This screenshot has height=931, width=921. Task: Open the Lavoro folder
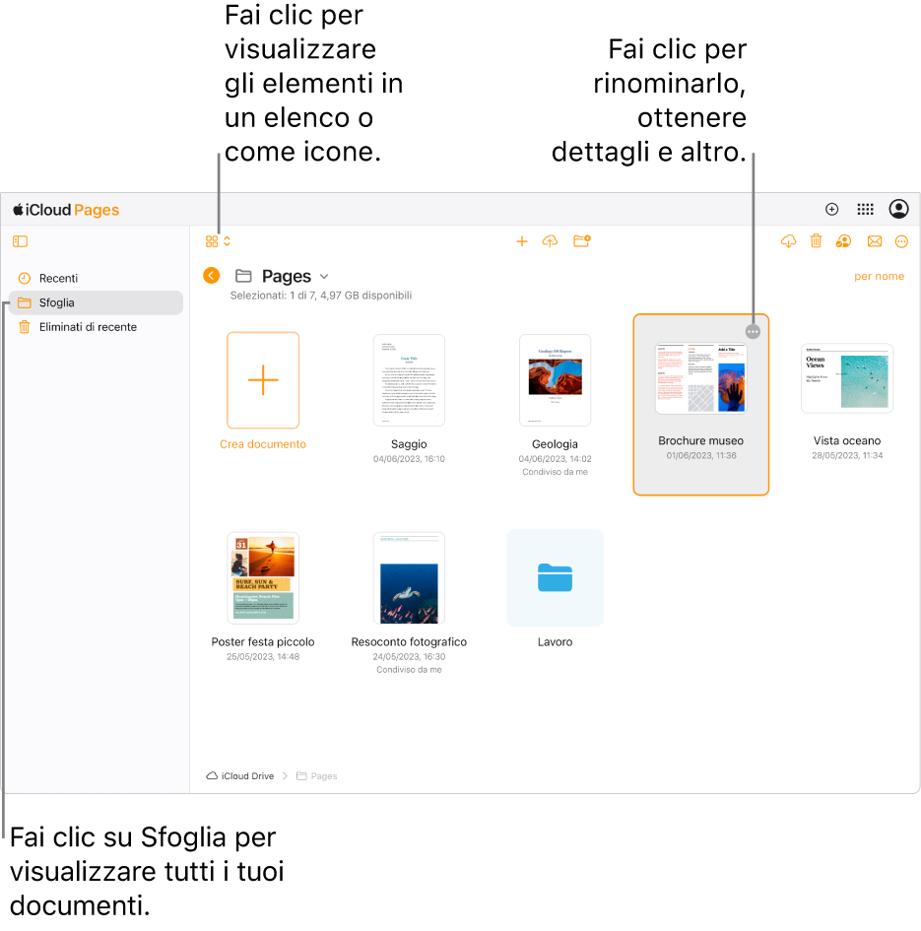point(556,577)
